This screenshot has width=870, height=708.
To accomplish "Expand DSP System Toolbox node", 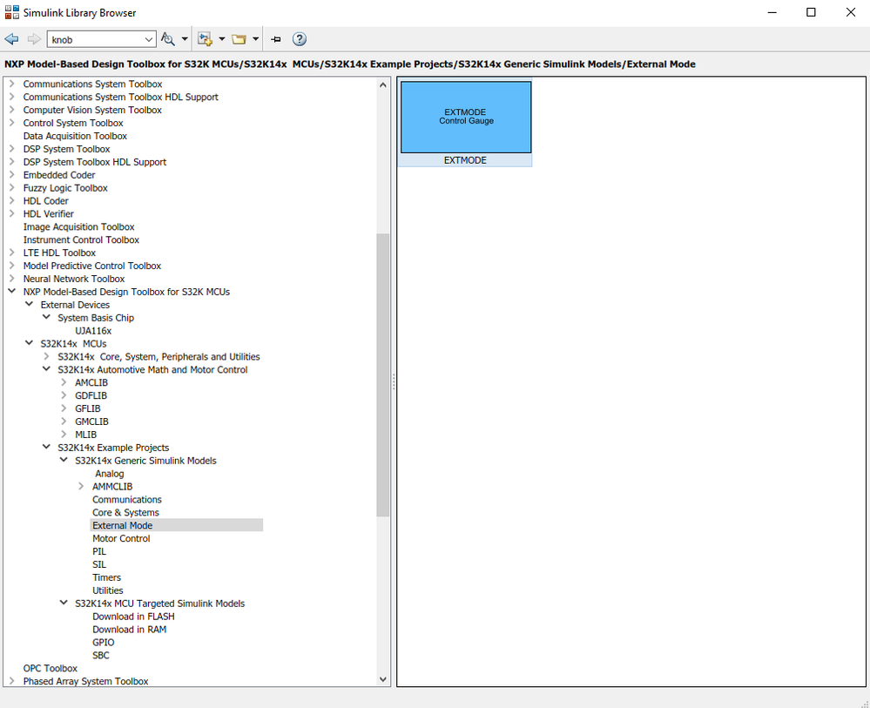I will (x=12, y=149).
